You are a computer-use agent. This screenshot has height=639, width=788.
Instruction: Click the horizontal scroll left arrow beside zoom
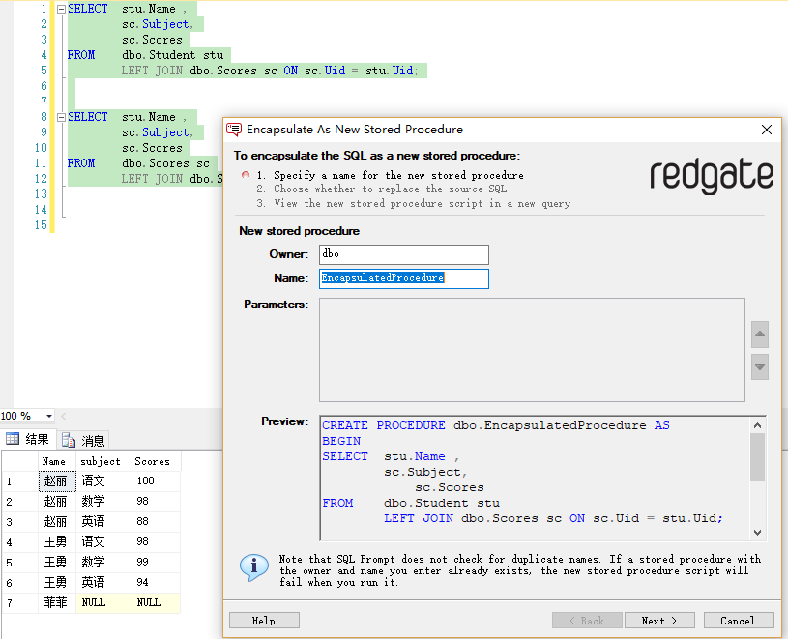click(x=63, y=416)
